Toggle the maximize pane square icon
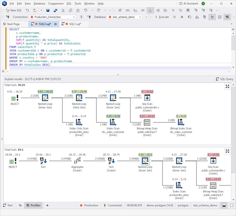The height and width of the screenshot is (216, 236). 231,205
